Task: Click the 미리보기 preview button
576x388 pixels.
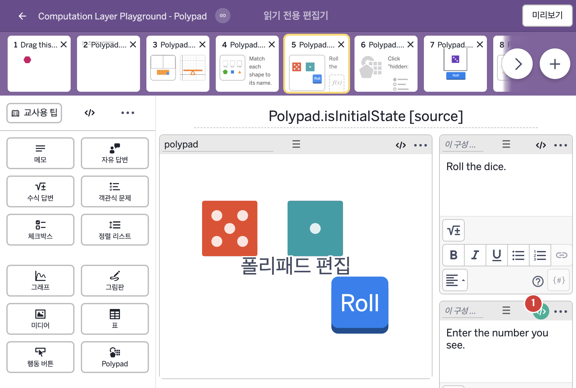Action: pos(547,15)
